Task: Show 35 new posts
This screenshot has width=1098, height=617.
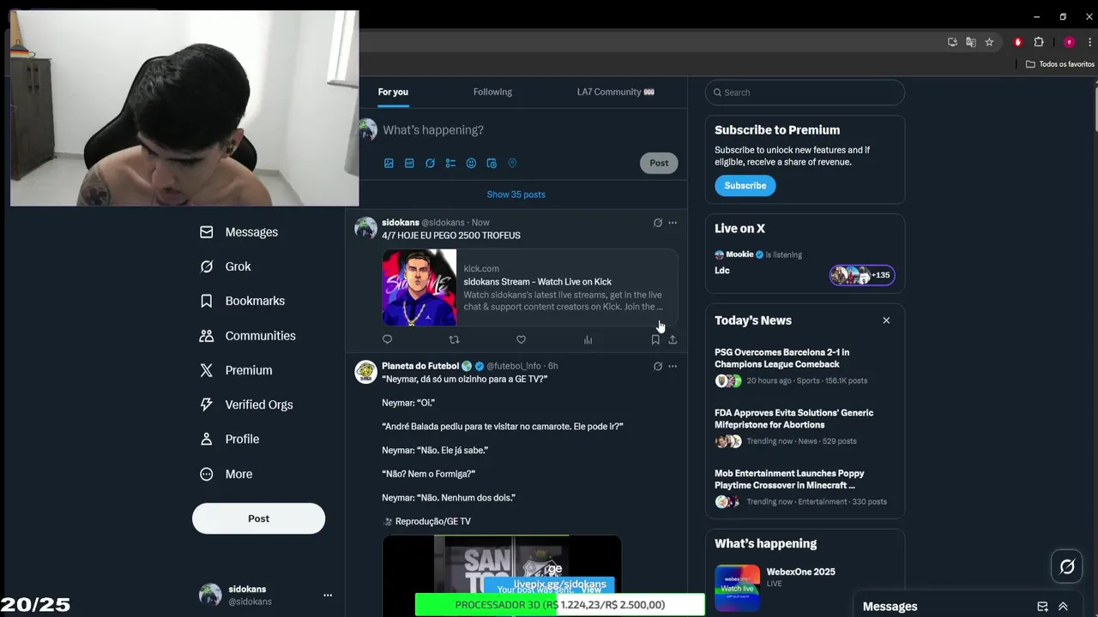Action: (516, 195)
